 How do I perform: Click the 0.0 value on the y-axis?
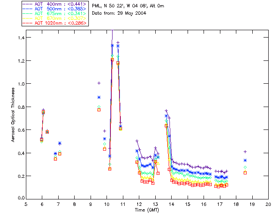pos(21,198)
